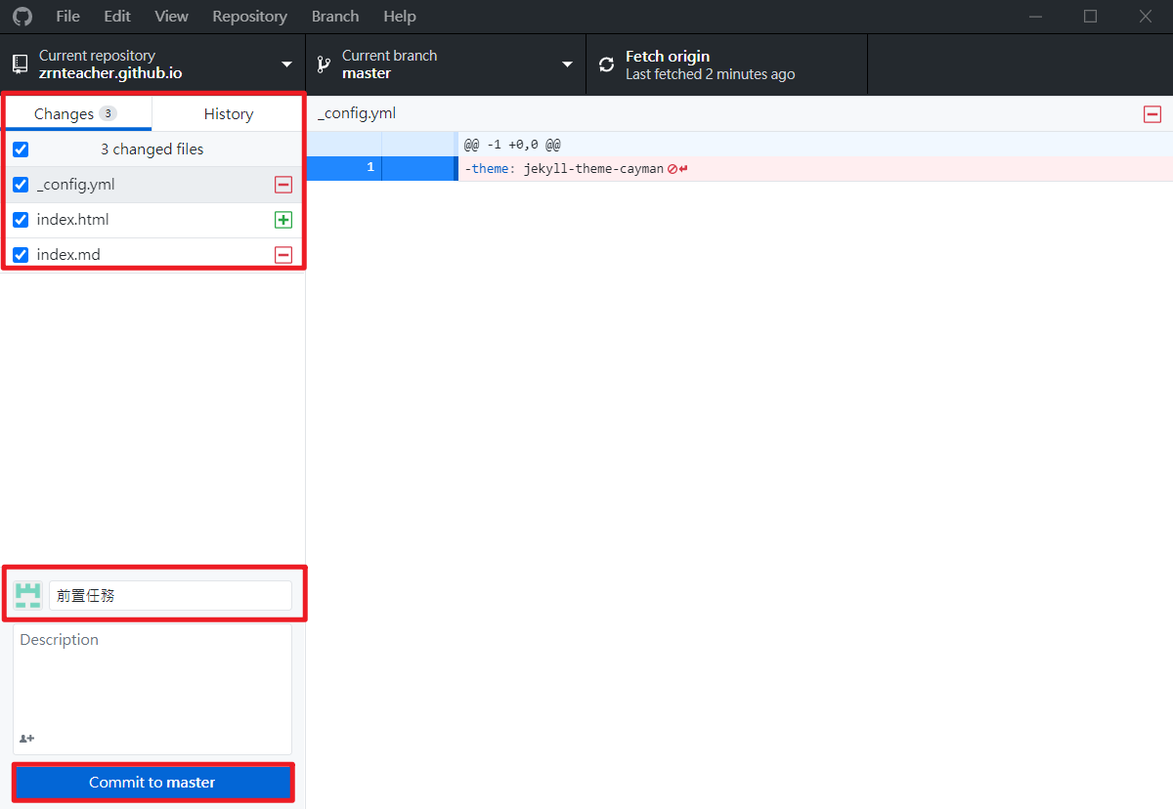Click the deleted status icon for index.md
Screen dimensions: 1173x809
click(x=283, y=255)
